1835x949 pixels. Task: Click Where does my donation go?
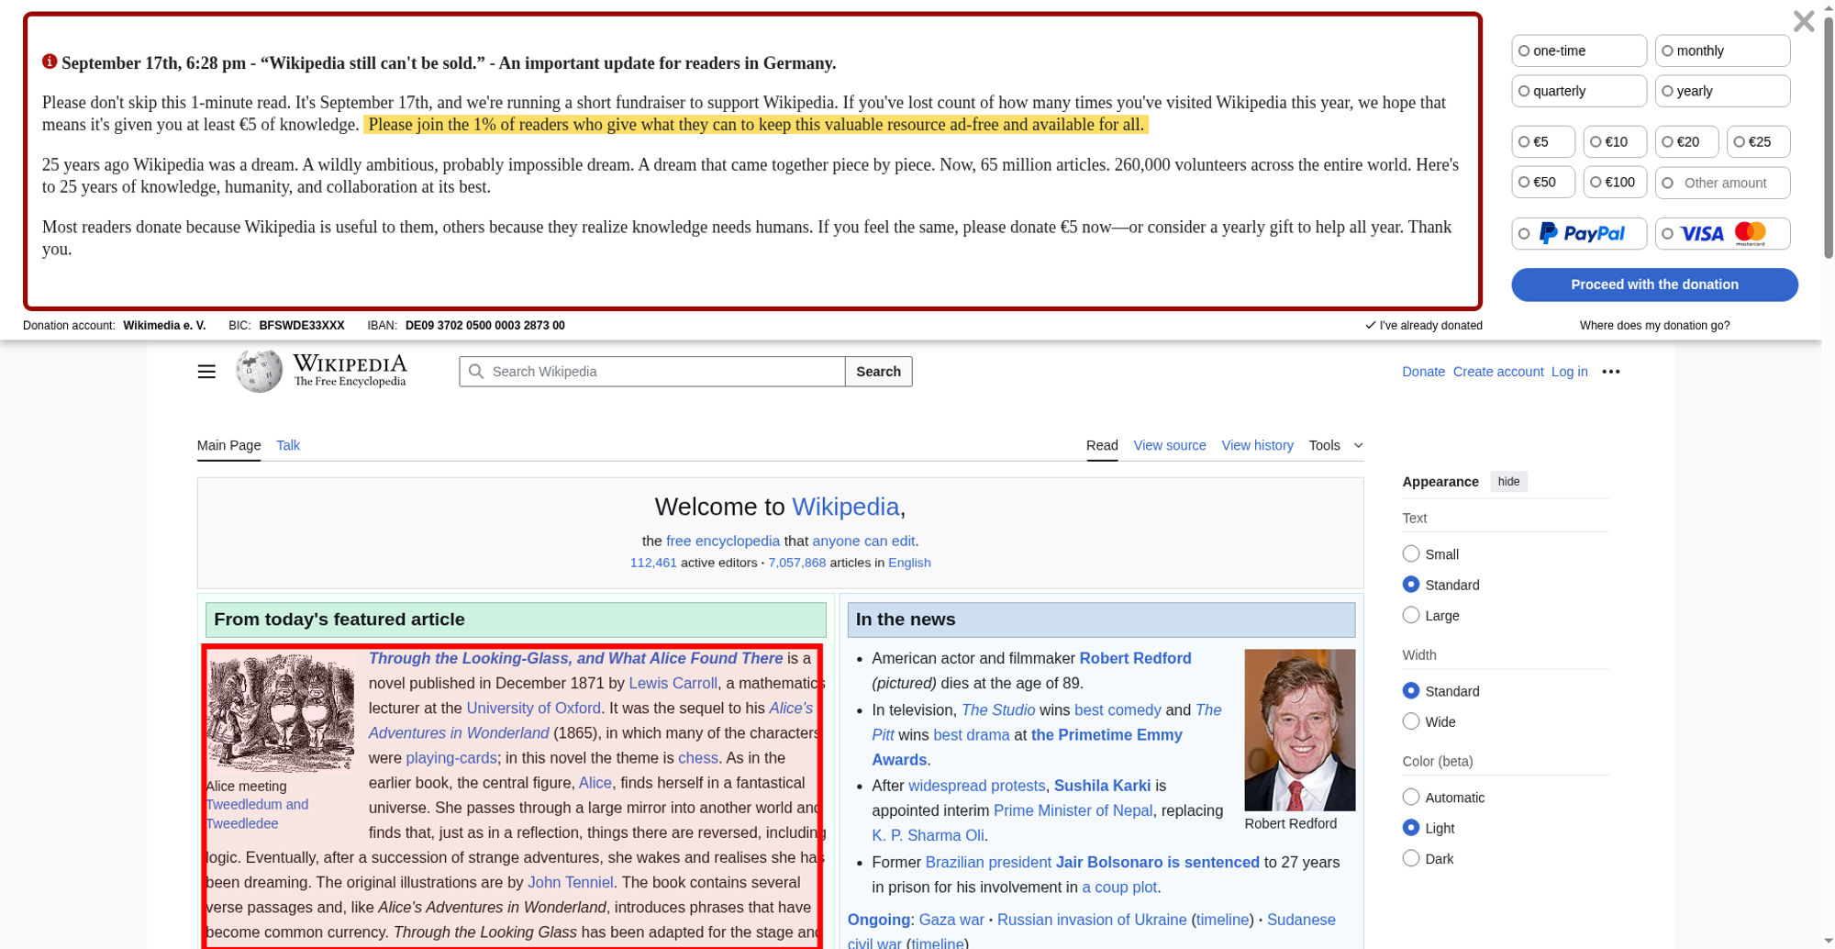(1654, 325)
